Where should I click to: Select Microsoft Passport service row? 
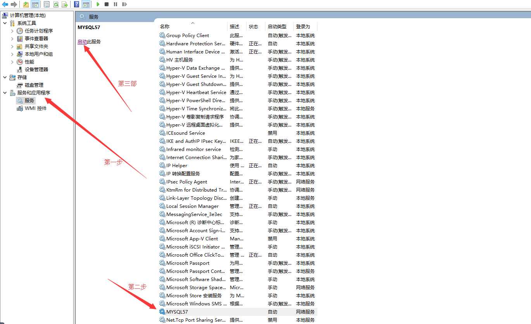238,263
